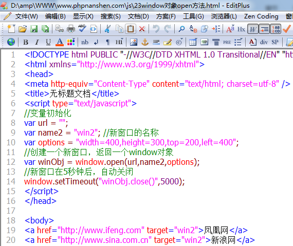Insert a paragraph tag with pilcrow icon
This screenshot has width=293, height=246.
coord(107,42)
